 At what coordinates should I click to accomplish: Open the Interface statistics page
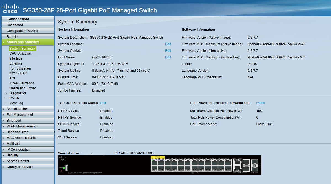pos(16,58)
